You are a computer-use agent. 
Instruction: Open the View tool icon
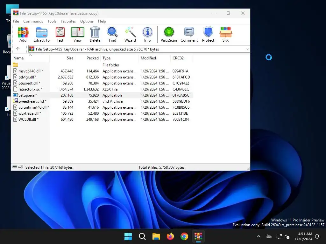(78, 34)
